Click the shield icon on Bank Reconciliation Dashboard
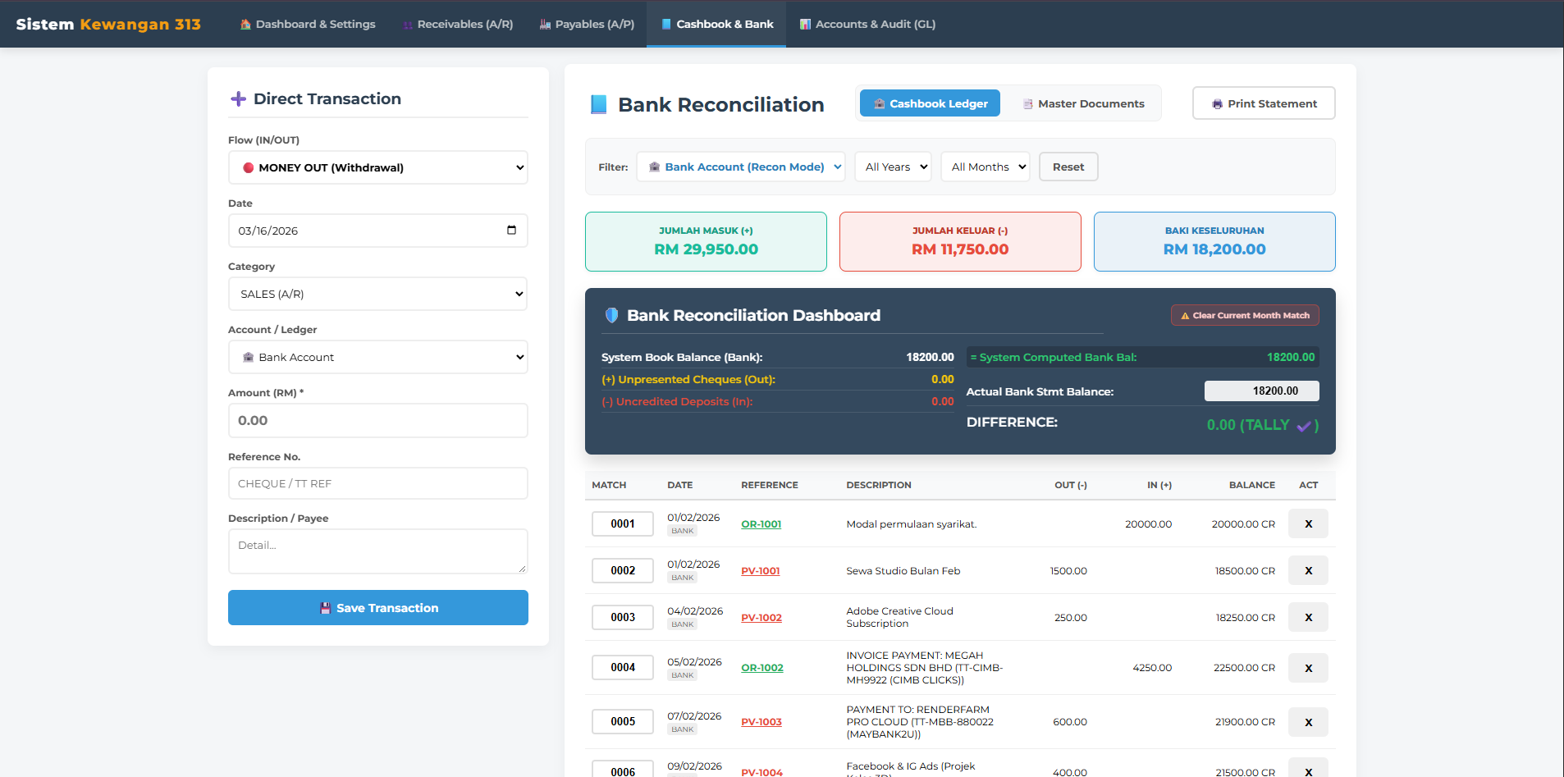 [x=611, y=315]
